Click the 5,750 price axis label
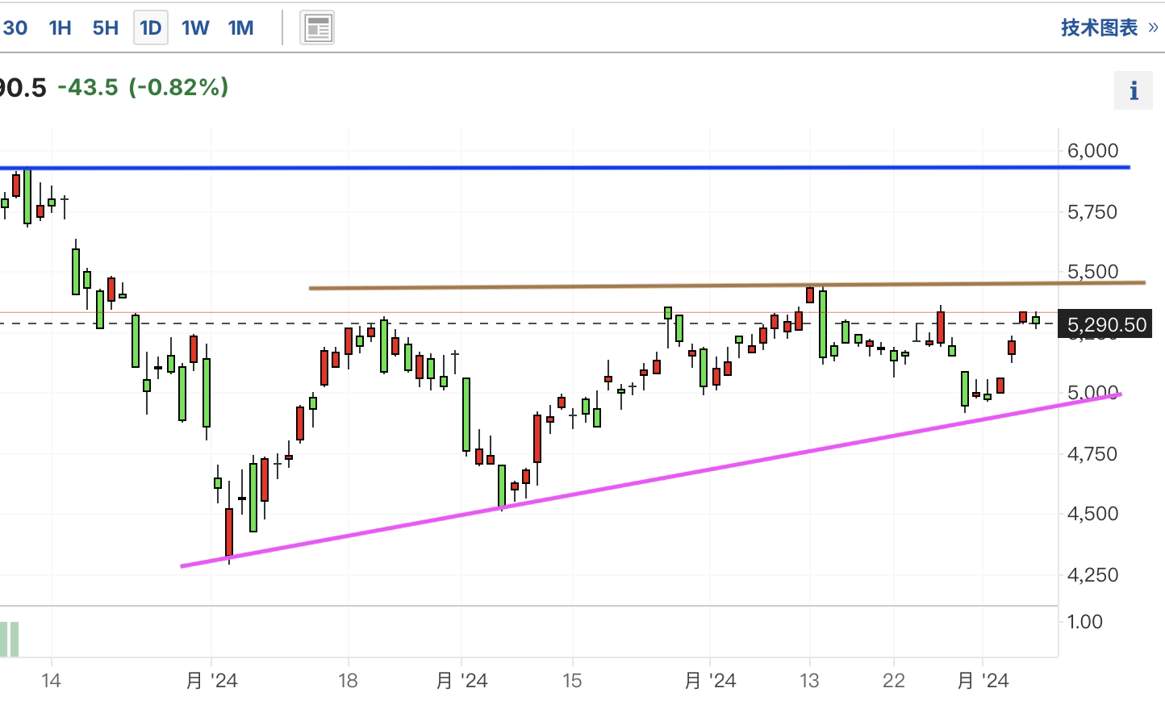This screenshot has height=705, width=1165. click(x=1092, y=211)
